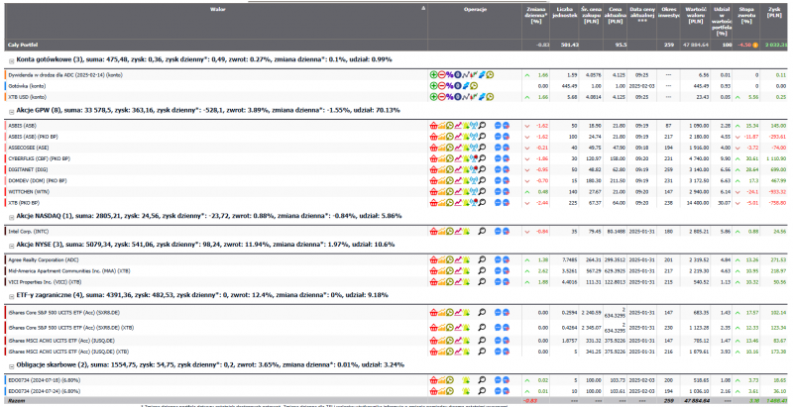The width and height of the screenshot is (793, 407).
Task: Click the pink line chart icon for WITTCHEN
Action: pos(459,191)
